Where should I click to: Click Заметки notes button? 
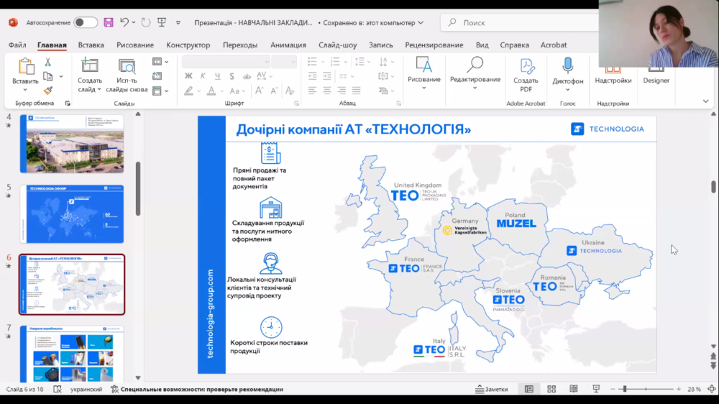click(x=492, y=389)
